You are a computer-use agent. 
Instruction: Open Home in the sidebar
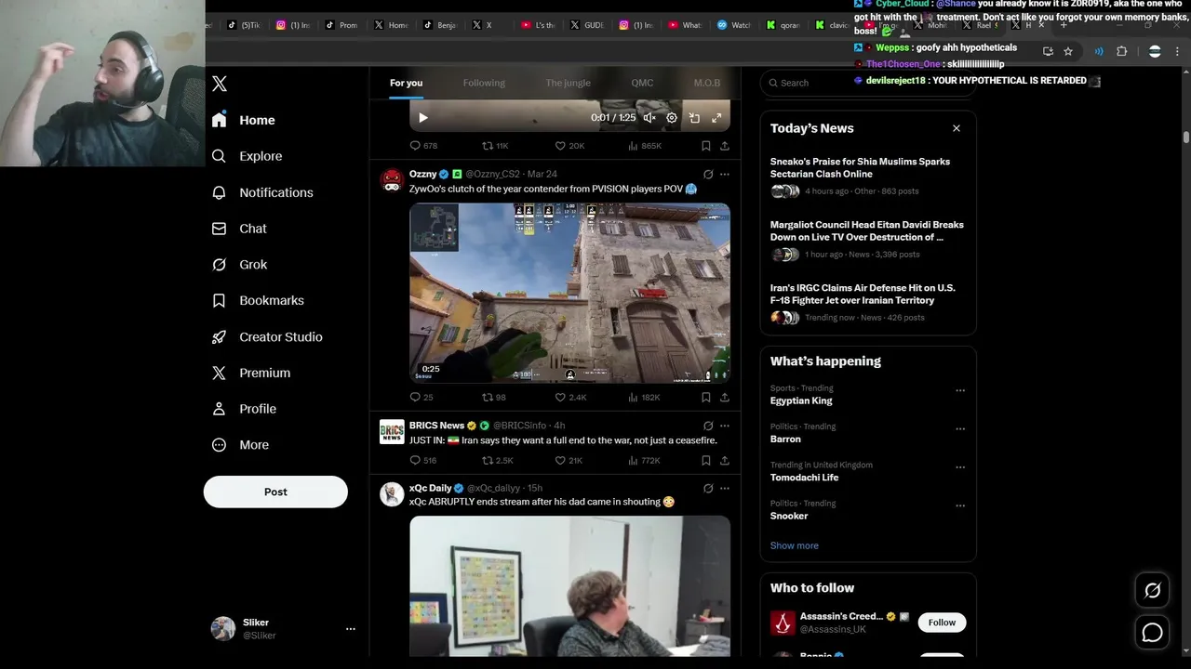244,120
